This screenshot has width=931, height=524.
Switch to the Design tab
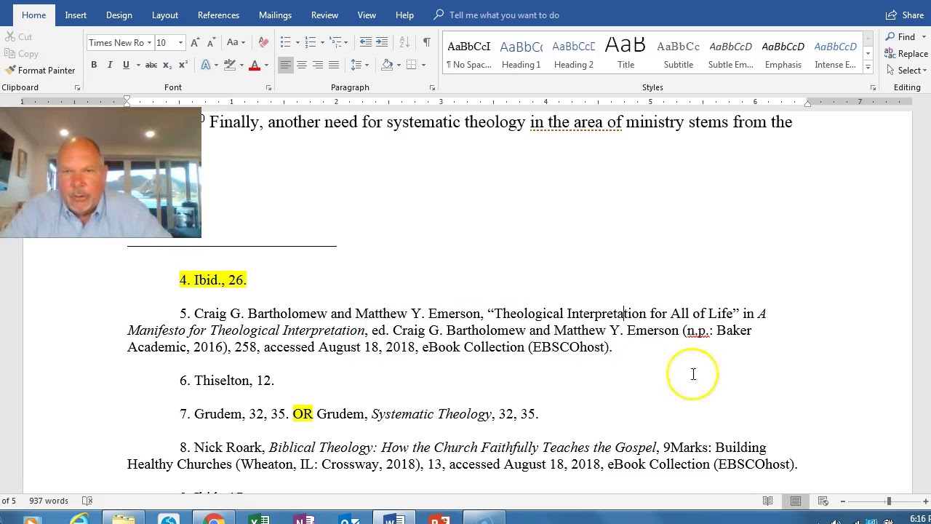[x=119, y=15]
